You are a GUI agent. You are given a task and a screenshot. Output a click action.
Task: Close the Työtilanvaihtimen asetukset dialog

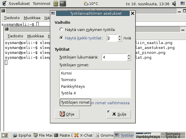click(133, 13)
